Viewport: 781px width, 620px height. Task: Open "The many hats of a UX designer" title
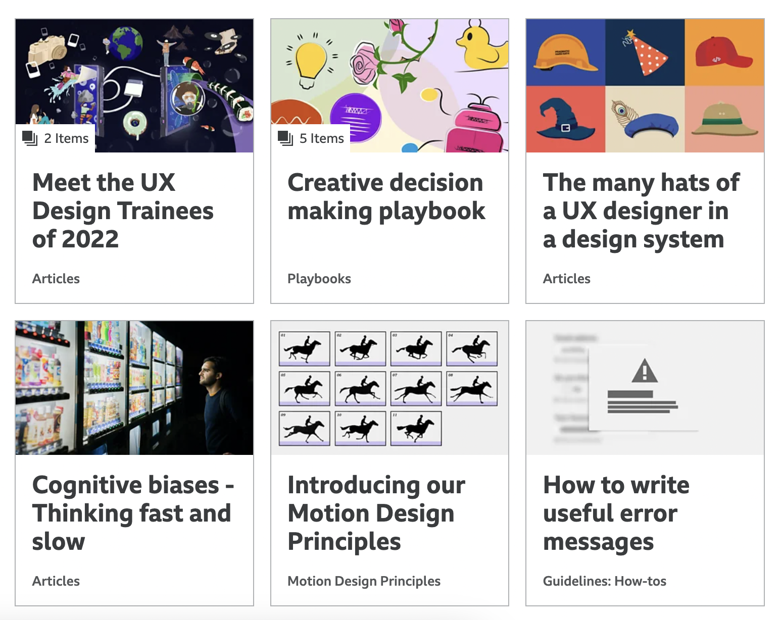[642, 211]
